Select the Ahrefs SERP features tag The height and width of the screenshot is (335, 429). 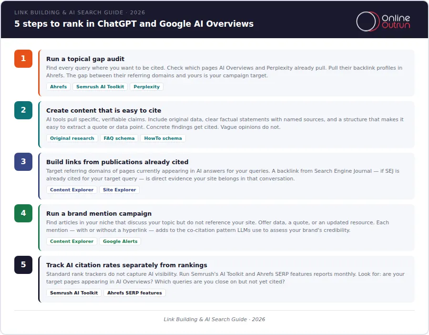(x=134, y=293)
